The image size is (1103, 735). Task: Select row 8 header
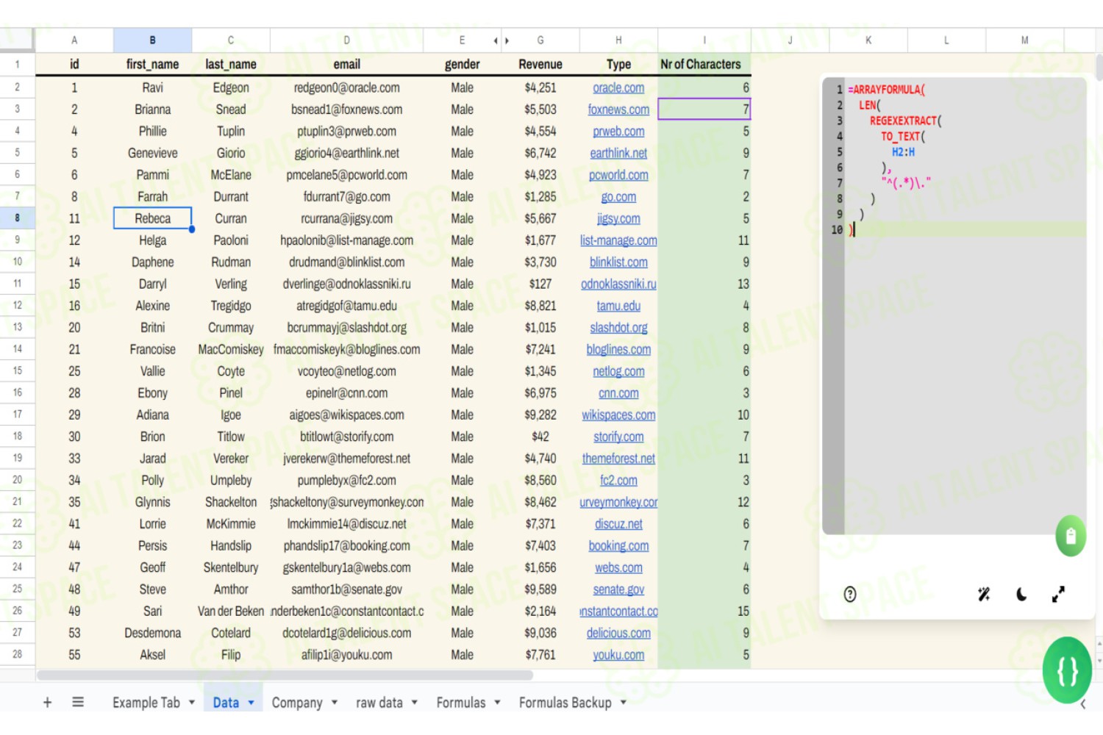tap(18, 218)
